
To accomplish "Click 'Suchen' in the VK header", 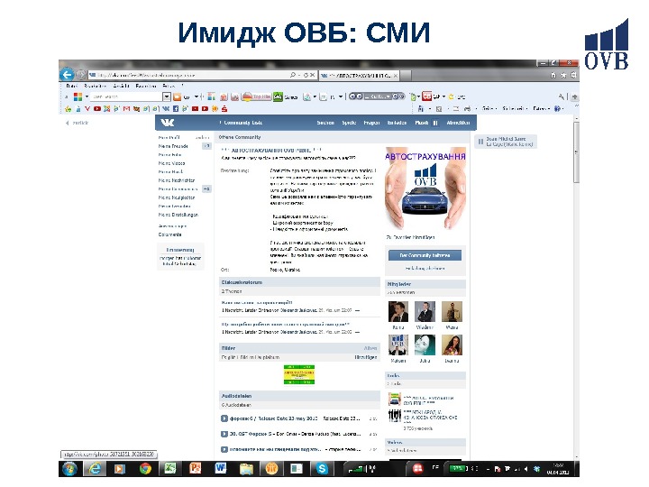I will tap(325, 123).
